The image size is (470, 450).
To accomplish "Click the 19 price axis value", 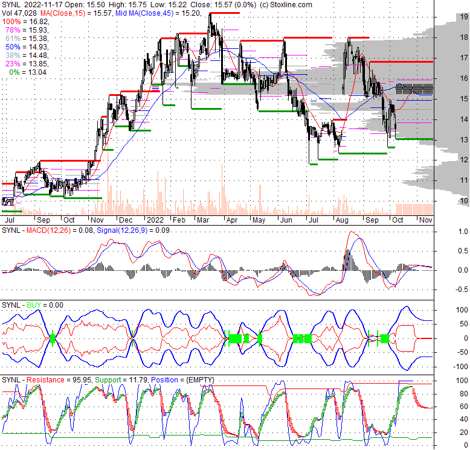I will tap(465, 17).
